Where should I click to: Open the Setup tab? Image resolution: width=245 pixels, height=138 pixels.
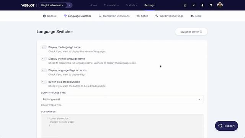tap(142, 16)
